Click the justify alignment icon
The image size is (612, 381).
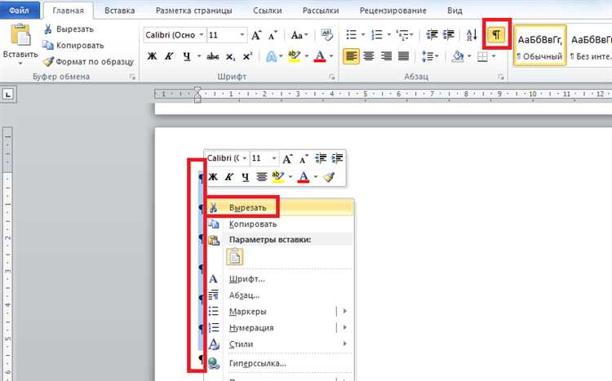(x=403, y=56)
